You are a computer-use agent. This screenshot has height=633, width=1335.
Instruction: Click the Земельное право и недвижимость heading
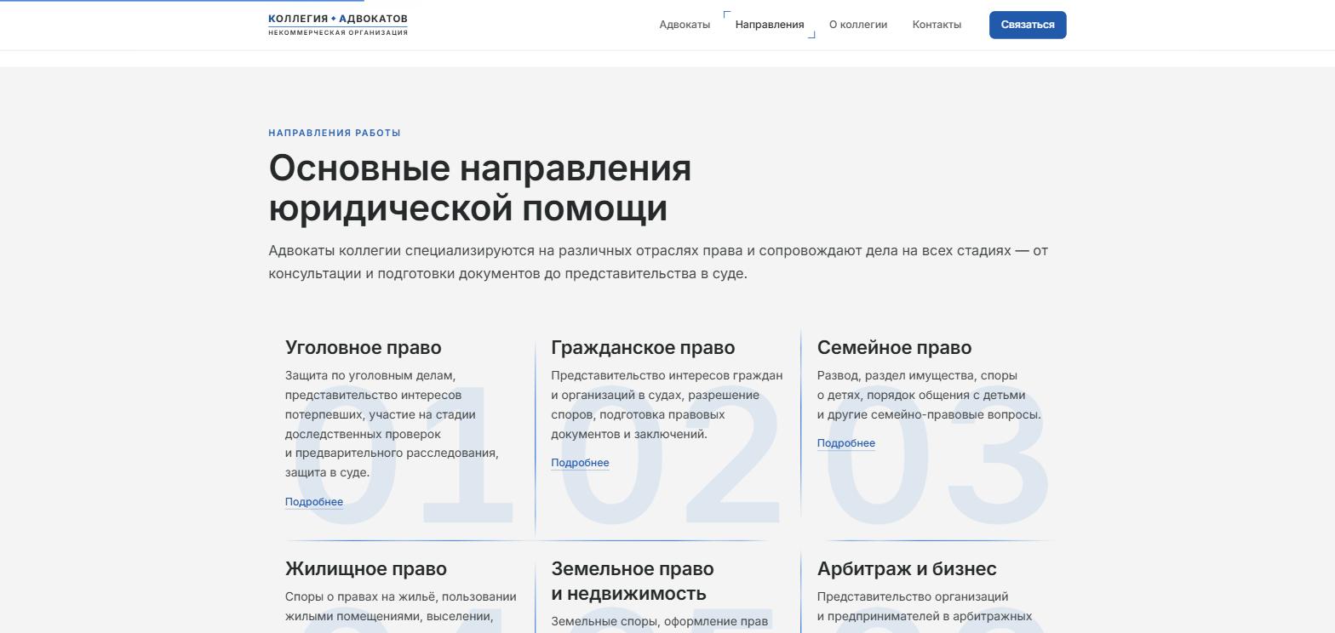[633, 581]
